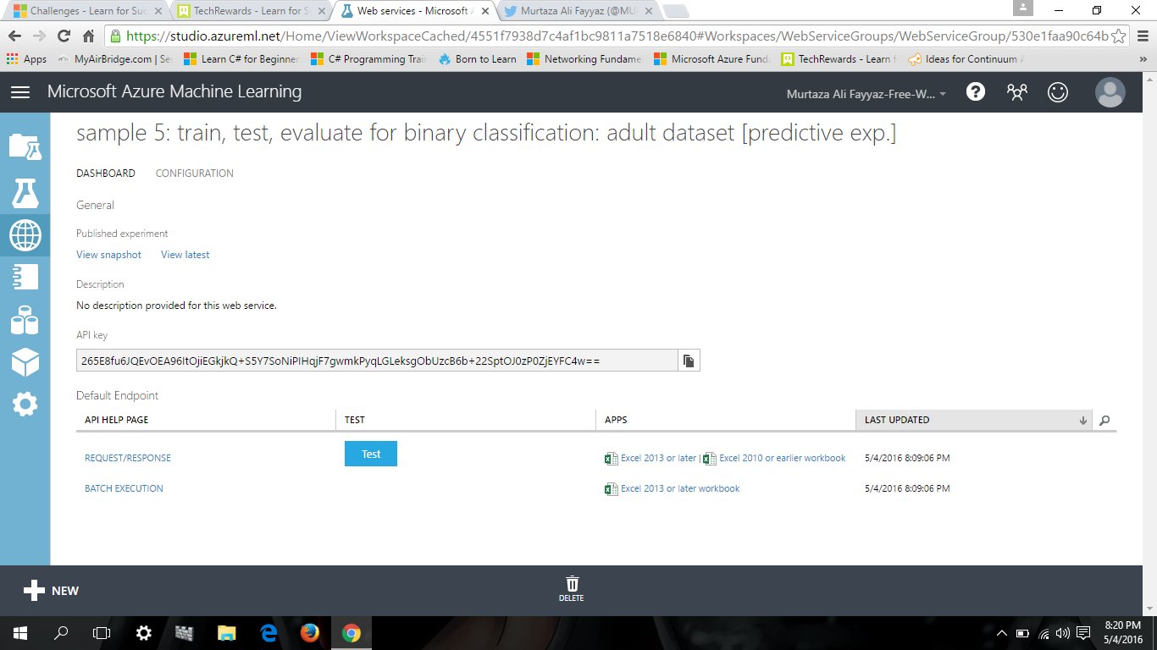Select the Web services browser tab
This screenshot has width=1157, height=650.
413,11
